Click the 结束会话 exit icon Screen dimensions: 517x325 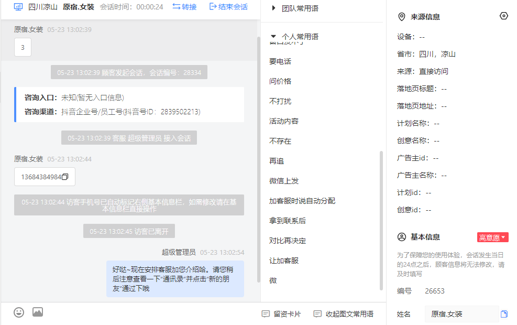[x=213, y=7]
